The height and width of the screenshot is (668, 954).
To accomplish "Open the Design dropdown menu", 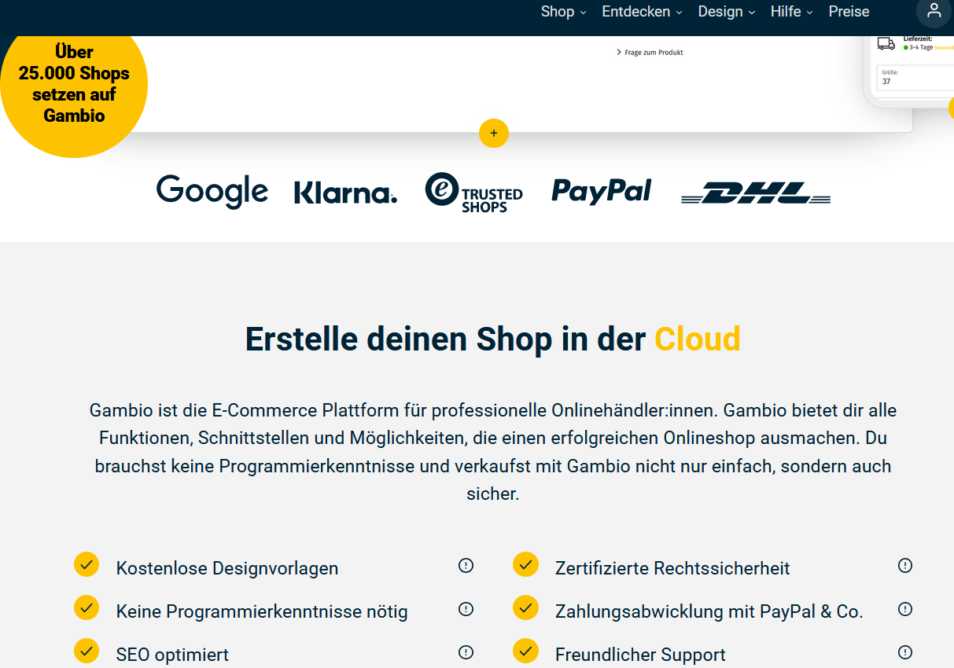I will click(726, 12).
